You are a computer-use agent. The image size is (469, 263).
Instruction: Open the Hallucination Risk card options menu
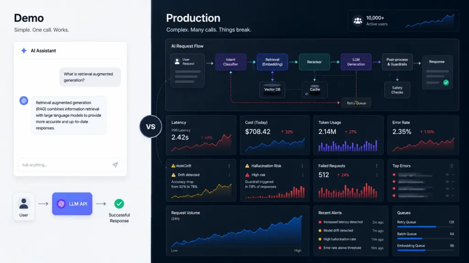coord(302,166)
